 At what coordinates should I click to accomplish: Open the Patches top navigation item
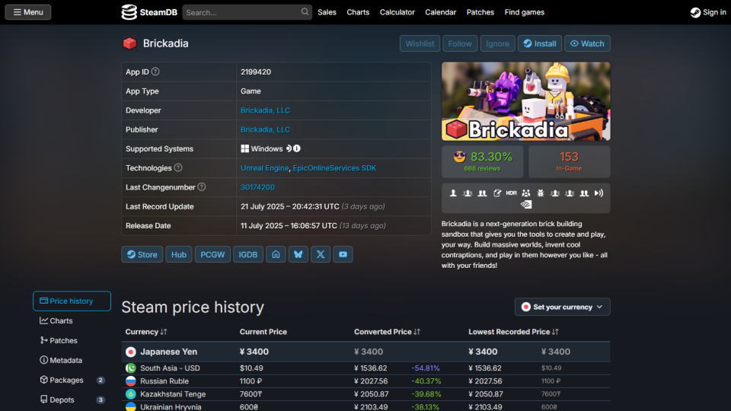pos(480,12)
